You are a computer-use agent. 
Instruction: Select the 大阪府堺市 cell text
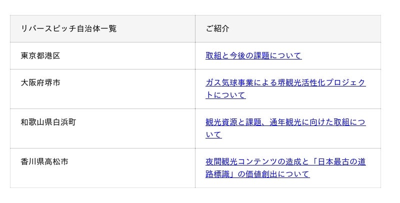point(40,82)
